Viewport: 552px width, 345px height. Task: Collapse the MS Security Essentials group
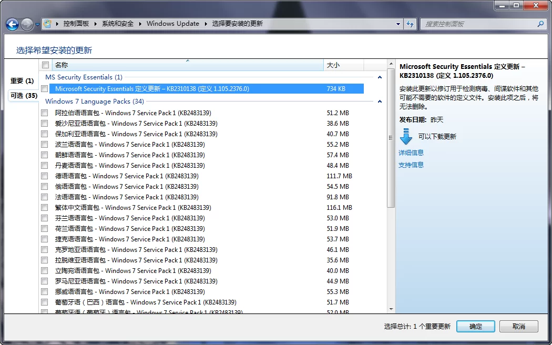(x=380, y=77)
